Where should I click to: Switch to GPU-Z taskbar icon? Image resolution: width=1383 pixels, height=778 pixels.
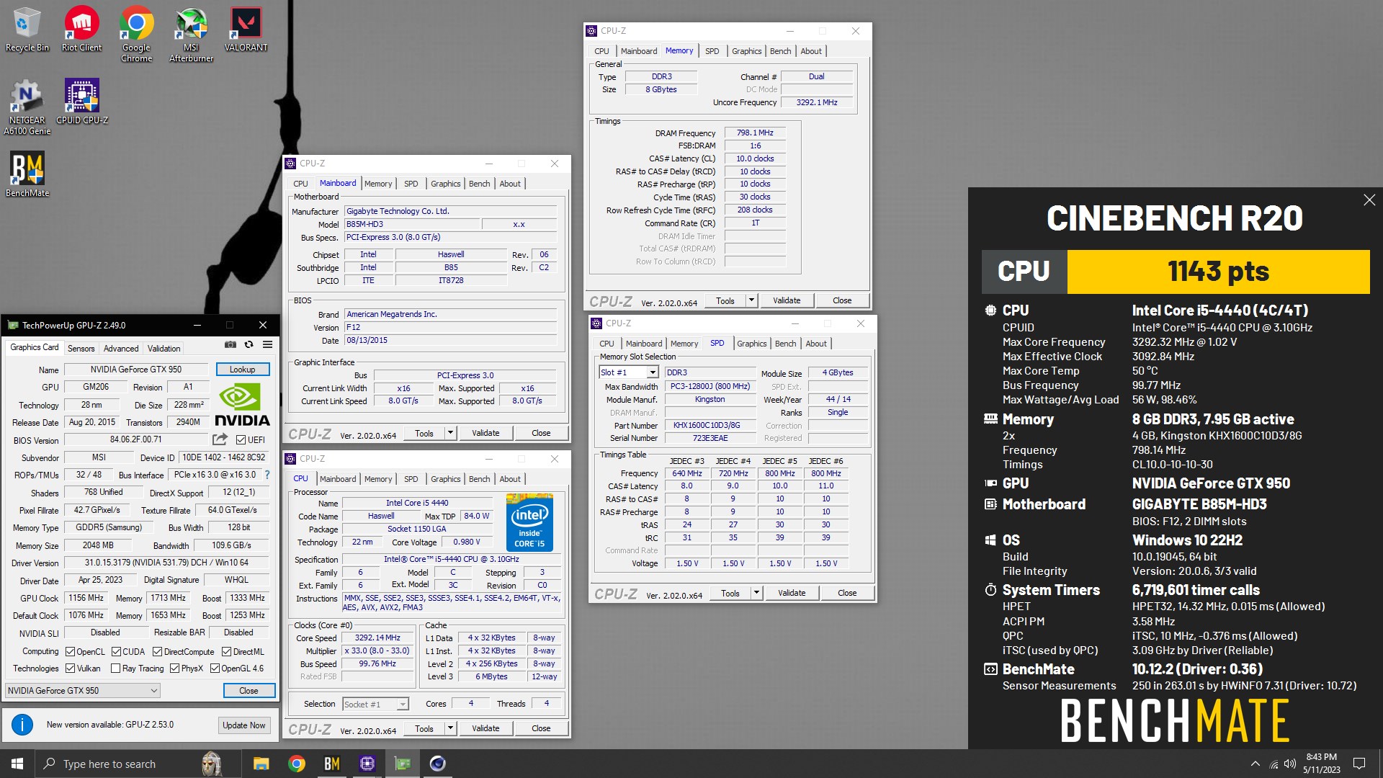tap(403, 764)
